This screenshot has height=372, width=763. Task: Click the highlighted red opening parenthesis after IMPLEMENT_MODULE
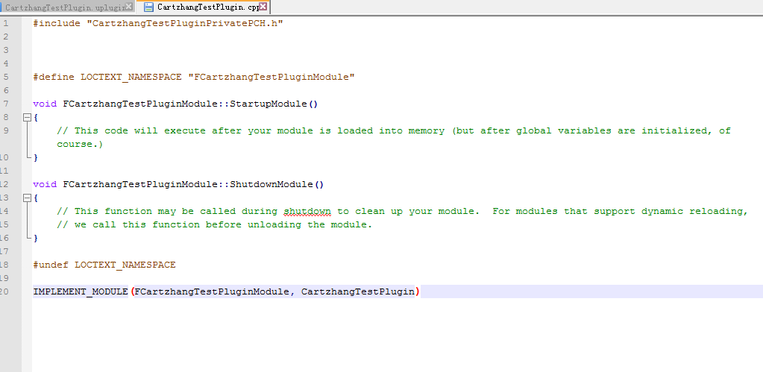point(132,291)
